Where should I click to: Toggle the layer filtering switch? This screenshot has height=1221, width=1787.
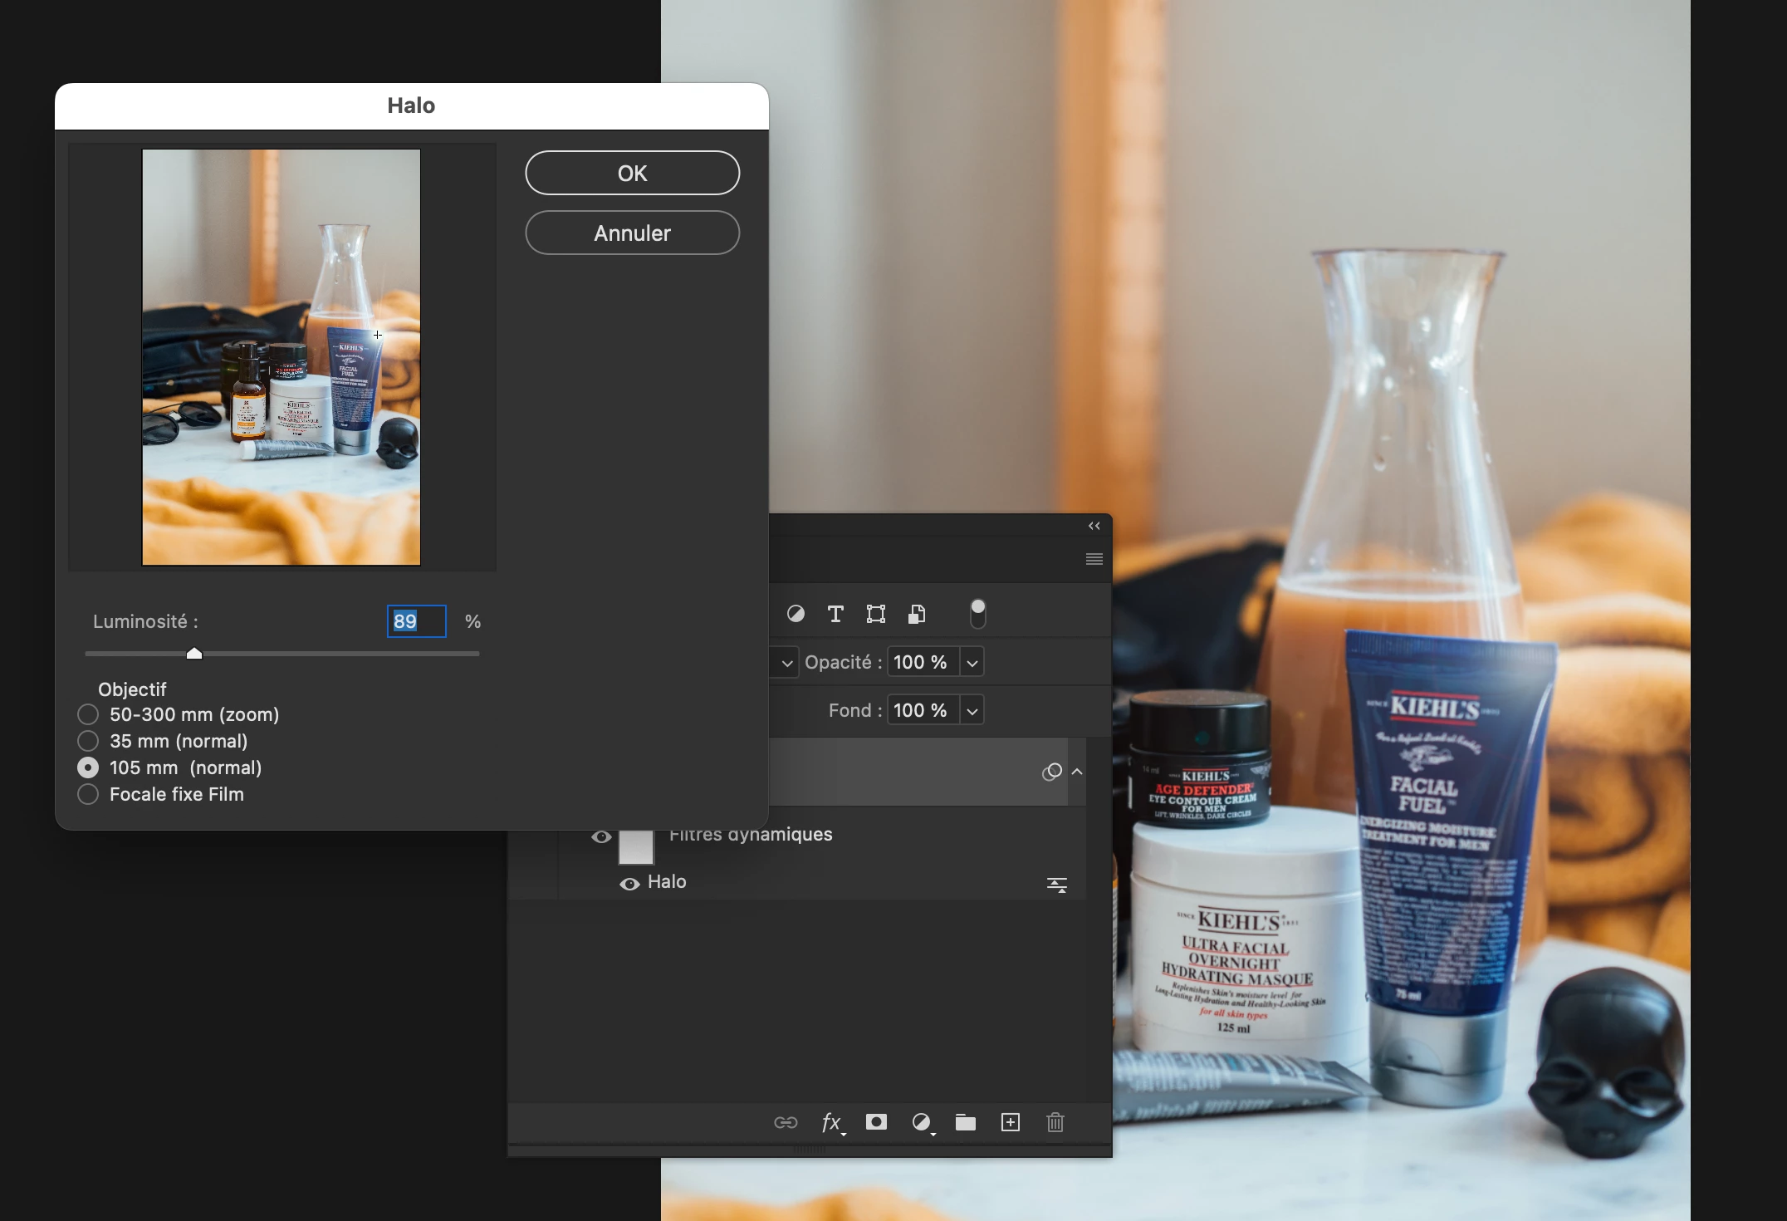pos(977,614)
